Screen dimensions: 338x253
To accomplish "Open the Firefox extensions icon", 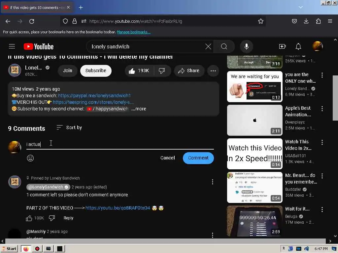I will tap(318, 21).
